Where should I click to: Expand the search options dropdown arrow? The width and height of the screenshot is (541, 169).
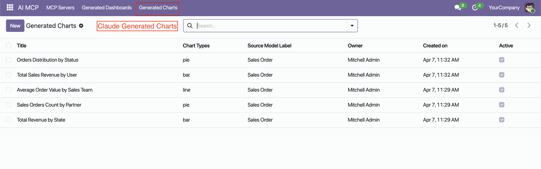coord(352,26)
